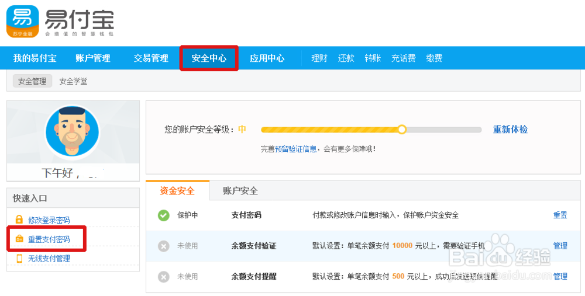Open 我的易付宝 in the navigation bar
The width and height of the screenshot is (585, 296).
pos(35,58)
